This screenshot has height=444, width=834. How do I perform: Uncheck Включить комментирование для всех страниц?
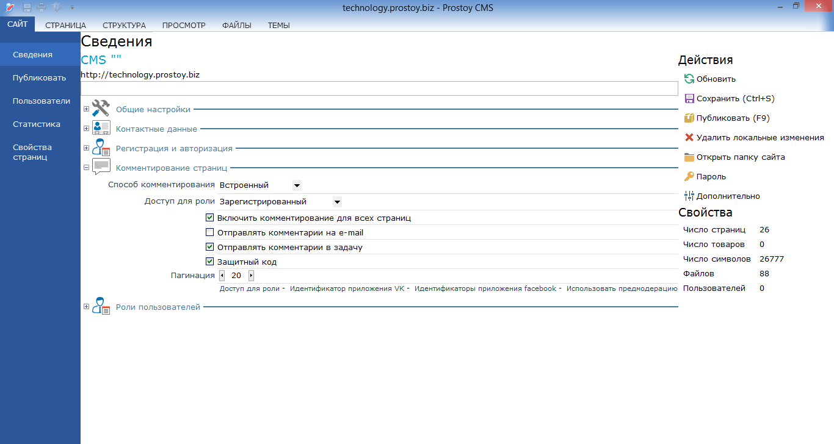point(209,218)
